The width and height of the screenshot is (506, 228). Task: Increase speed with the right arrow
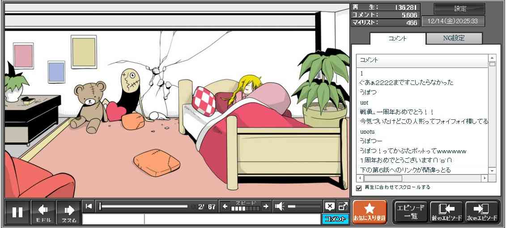(266, 206)
